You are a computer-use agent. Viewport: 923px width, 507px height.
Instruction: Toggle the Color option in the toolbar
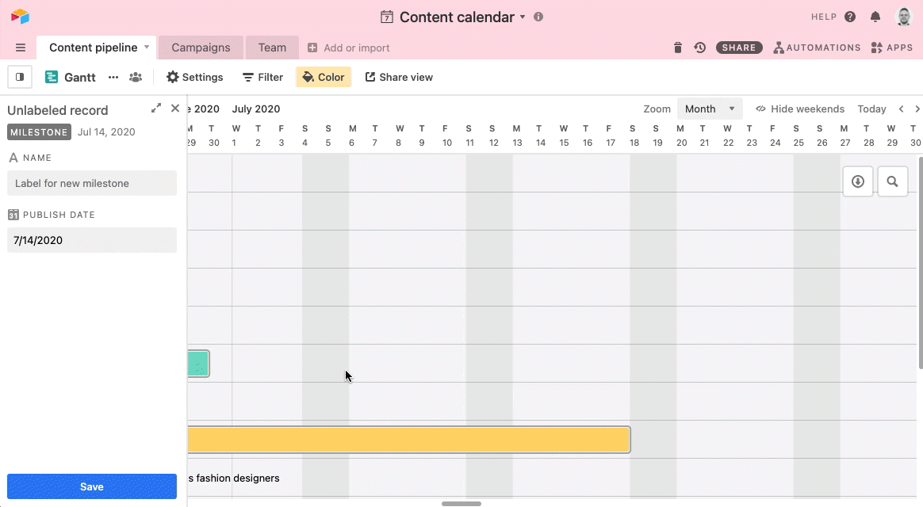coord(324,77)
